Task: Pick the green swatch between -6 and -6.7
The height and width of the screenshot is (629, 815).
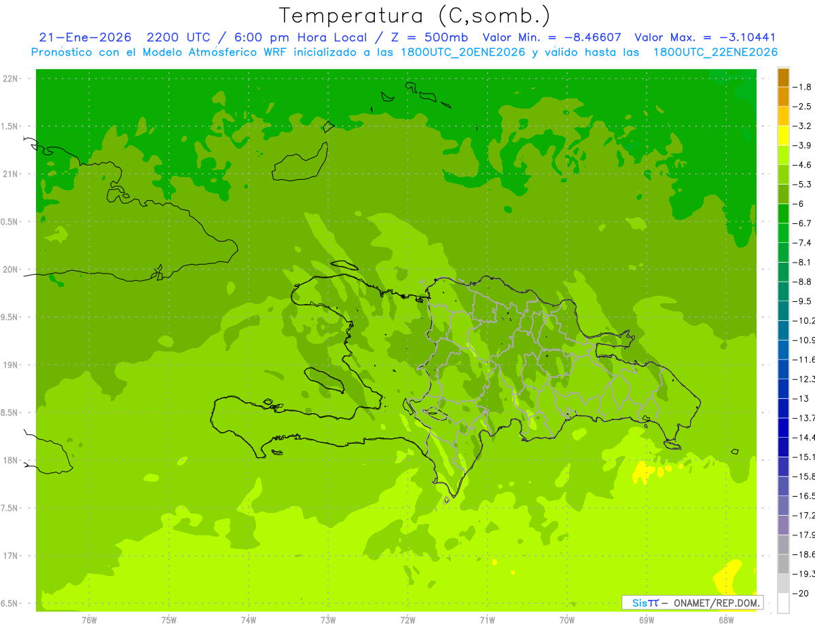Action: tap(783, 213)
